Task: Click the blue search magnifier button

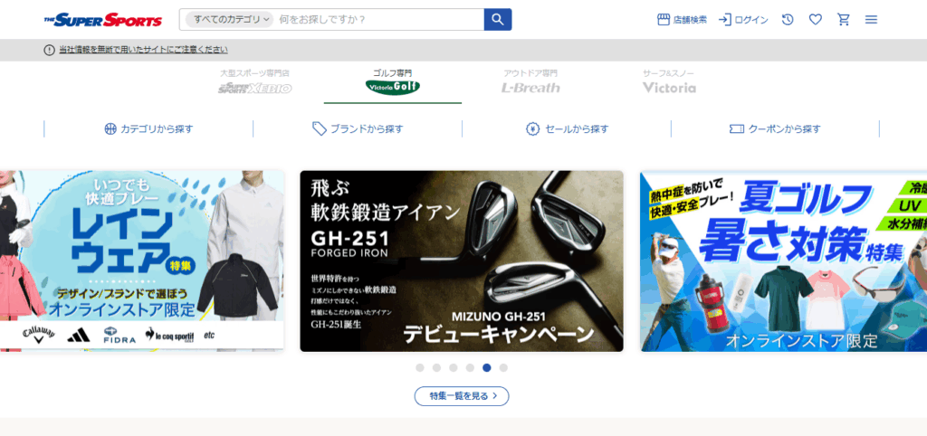Action: [498, 20]
